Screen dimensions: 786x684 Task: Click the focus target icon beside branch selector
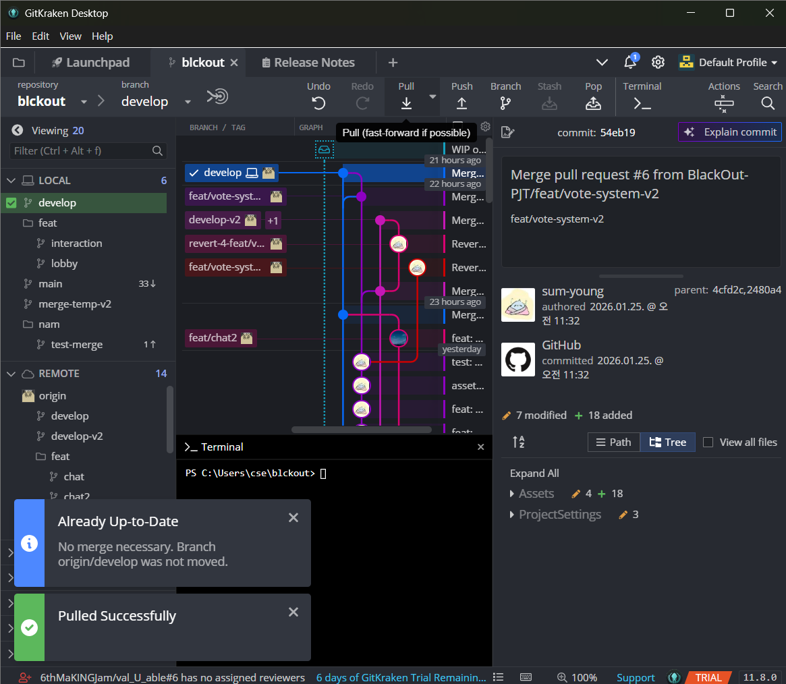click(x=217, y=96)
